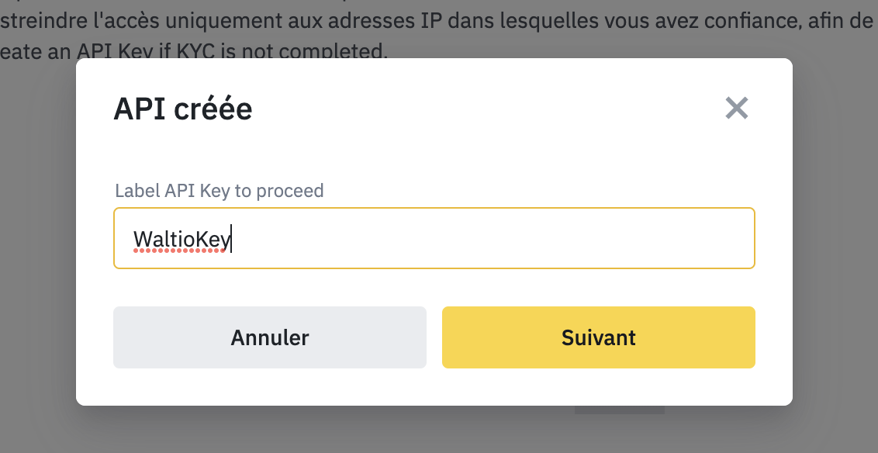Cancel using the gray Annuler button
The height and width of the screenshot is (453, 878).
pos(269,337)
